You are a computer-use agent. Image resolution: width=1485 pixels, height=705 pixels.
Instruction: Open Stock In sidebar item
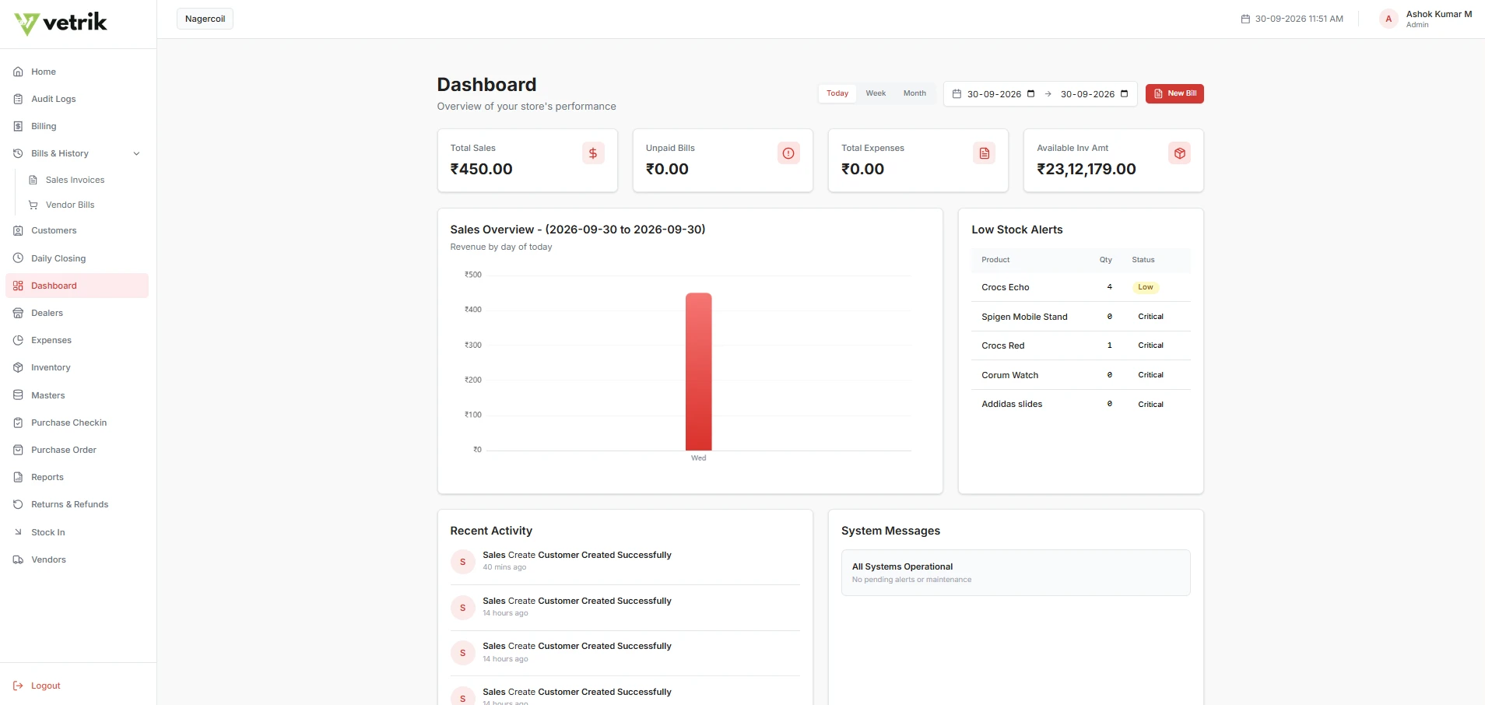tap(77, 532)
